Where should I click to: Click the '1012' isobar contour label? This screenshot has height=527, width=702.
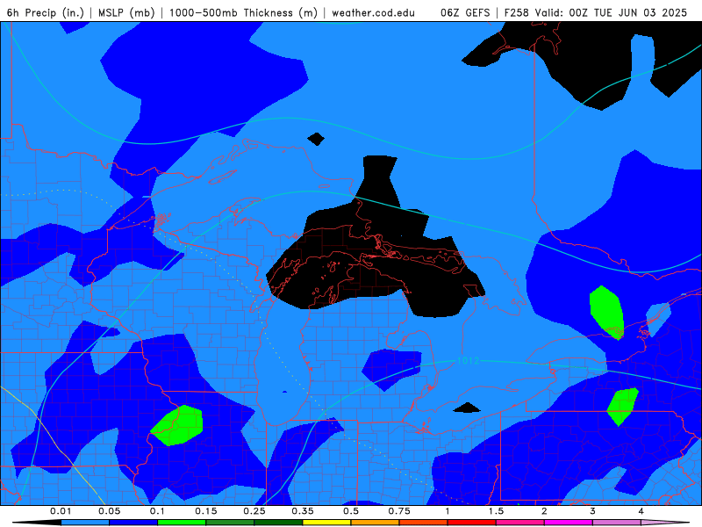click(x=468, y=361)
